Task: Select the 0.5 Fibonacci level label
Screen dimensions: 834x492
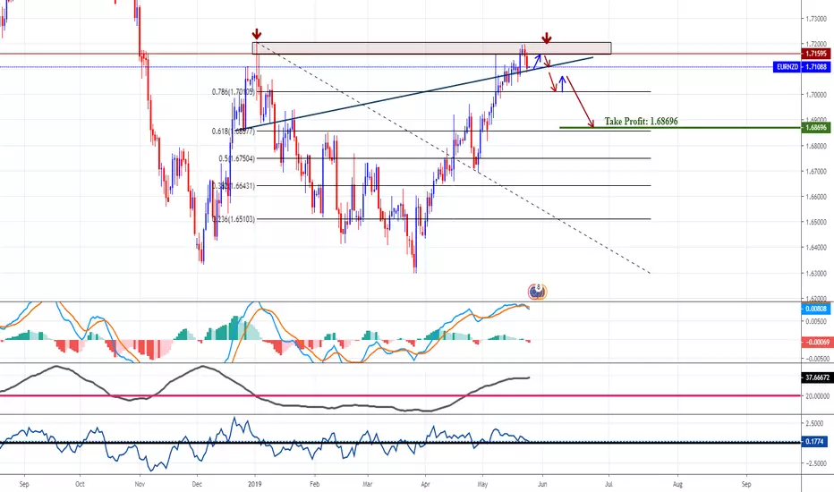Action: pos(237,158)
